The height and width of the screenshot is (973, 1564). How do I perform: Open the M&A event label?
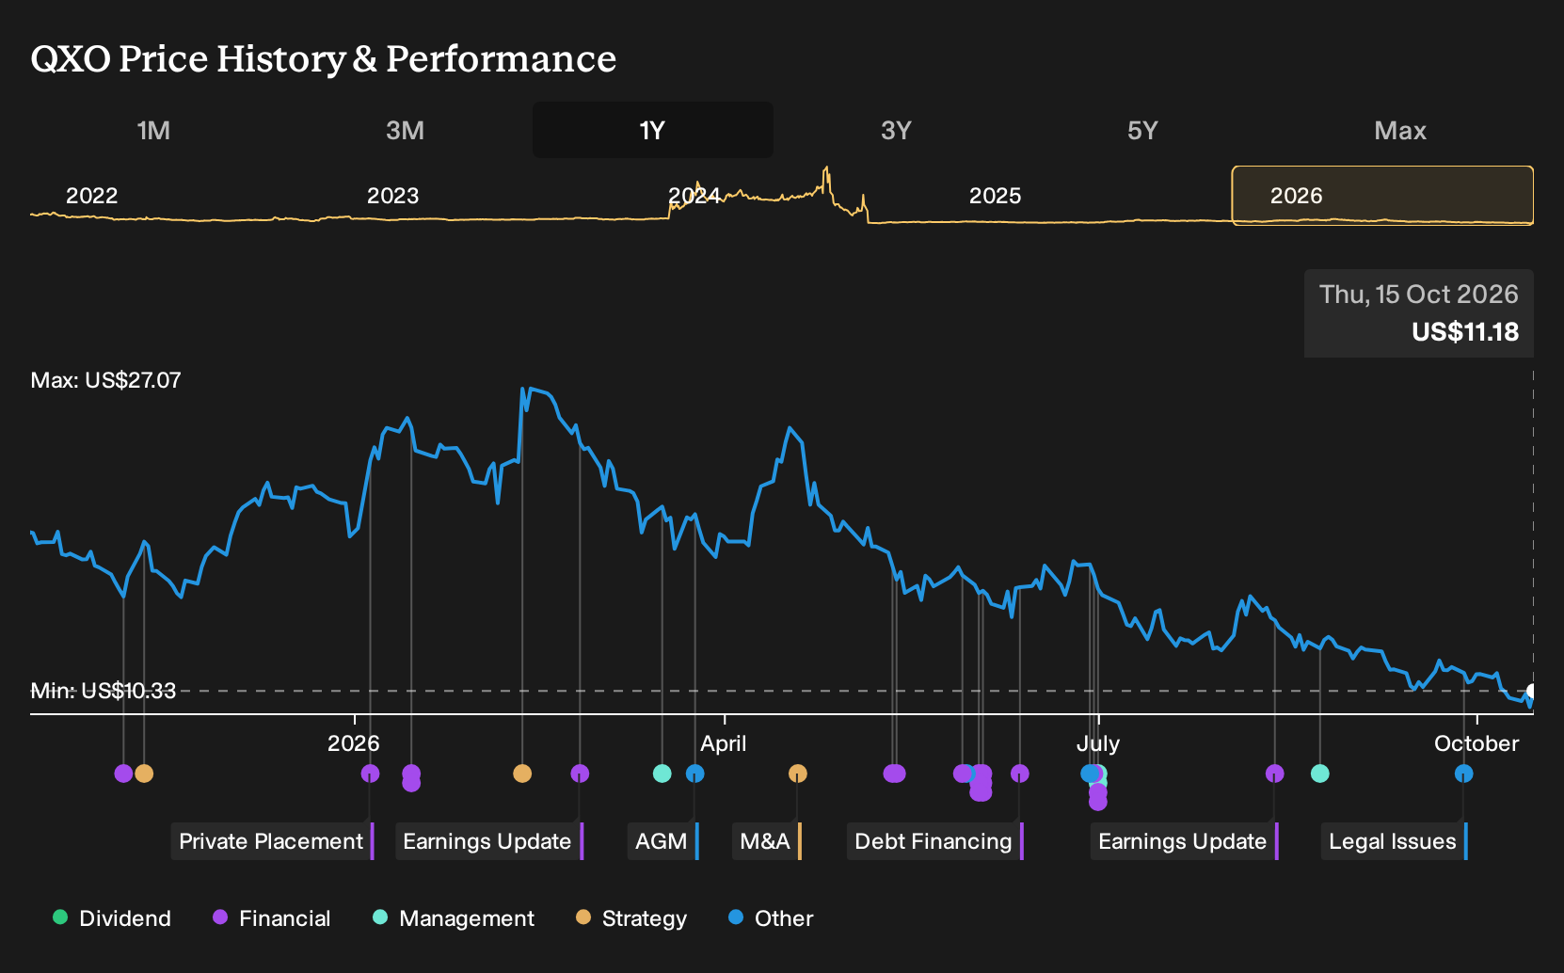click(x=767, y=841)
